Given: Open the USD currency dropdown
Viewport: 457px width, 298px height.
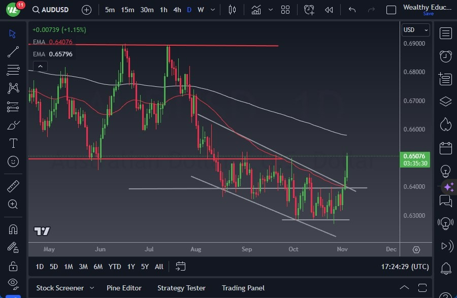Looking at the screenshot, I should coord(415,29).
